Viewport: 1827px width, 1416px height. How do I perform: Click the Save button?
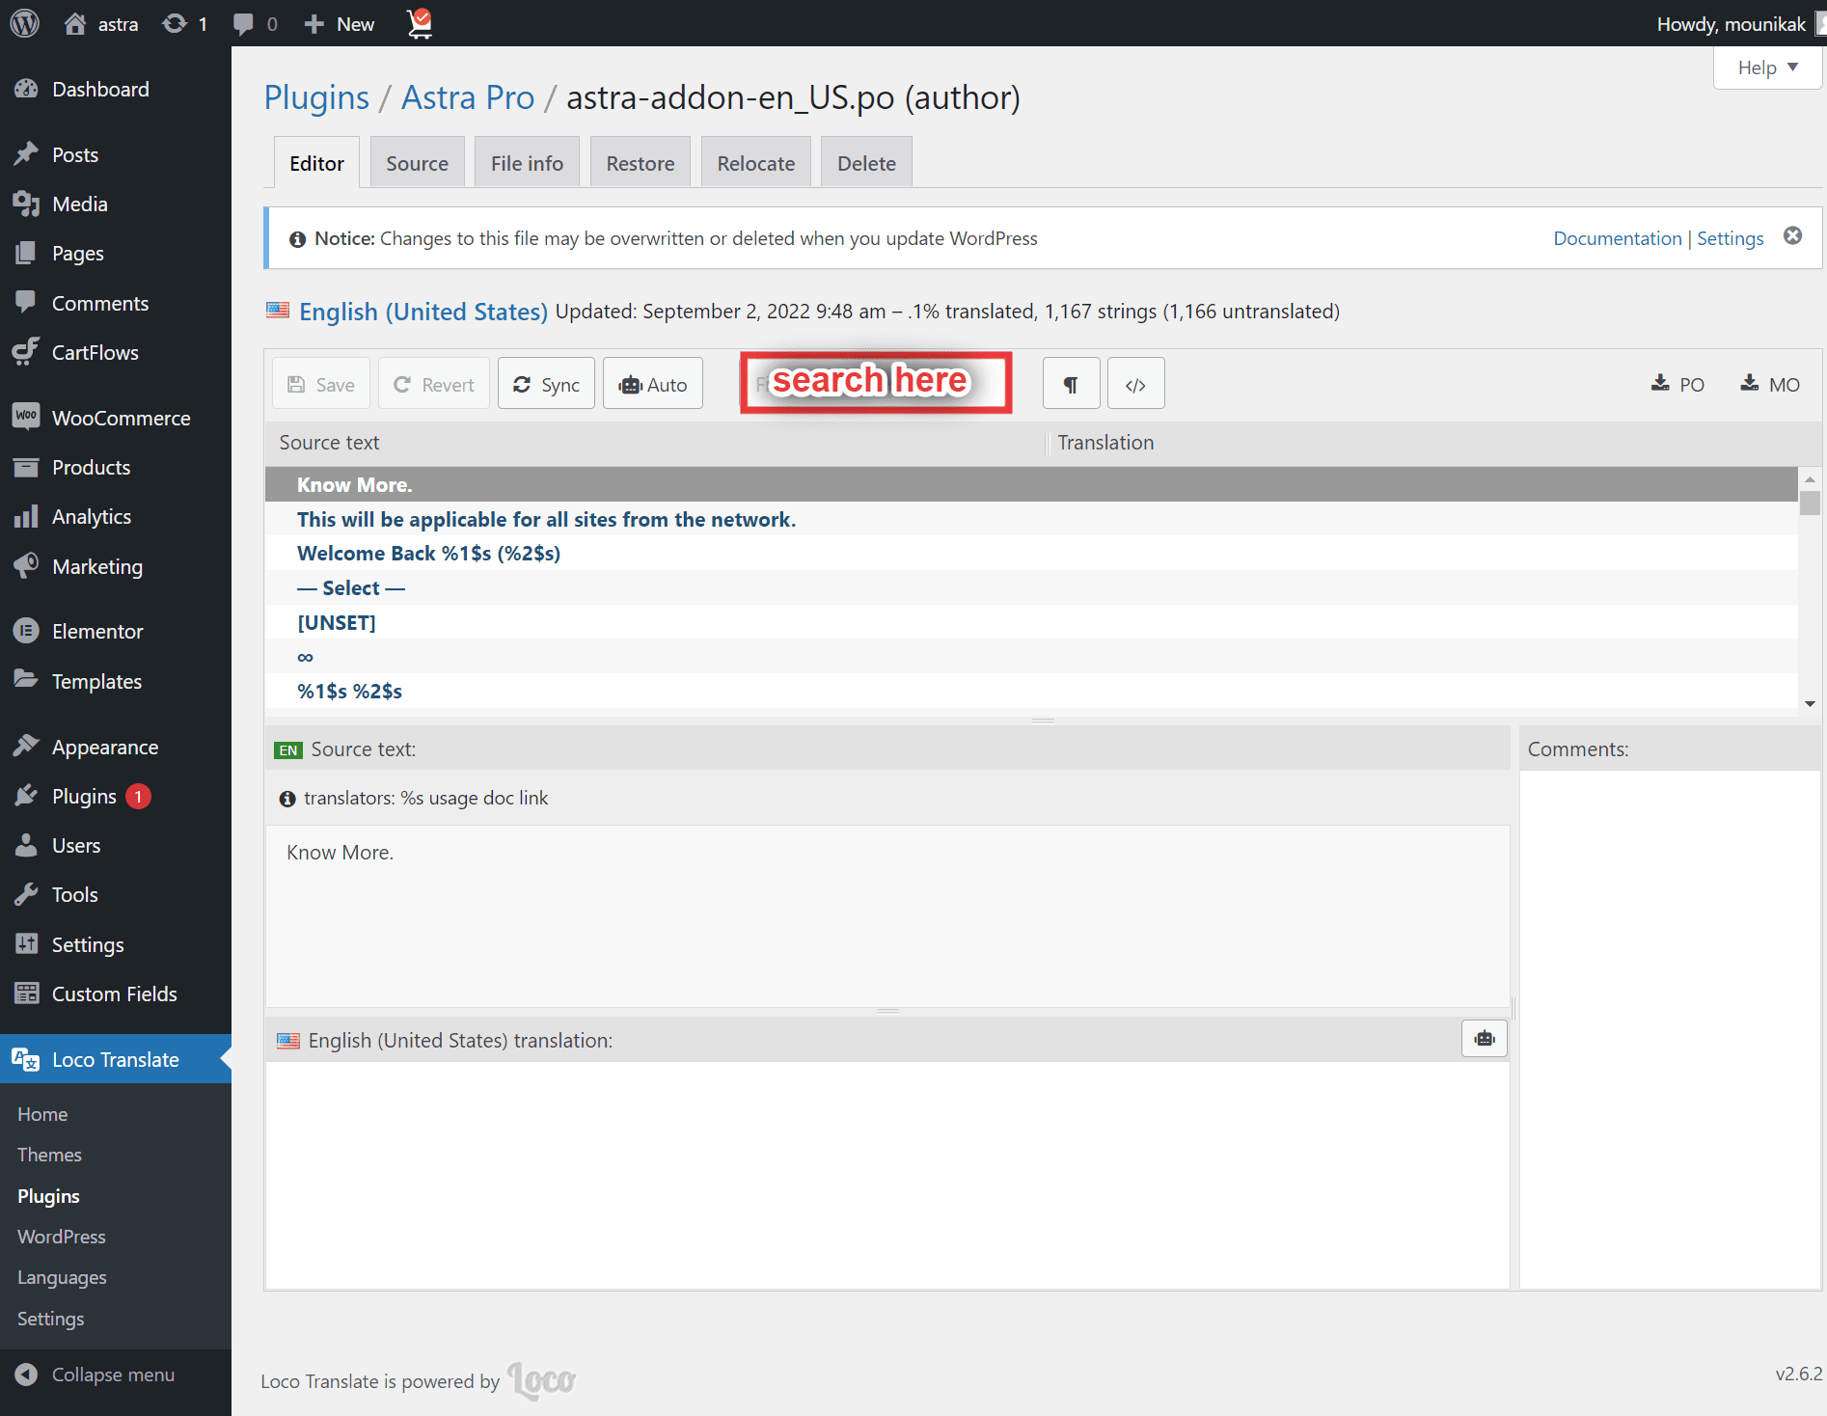tap(321, 384)
